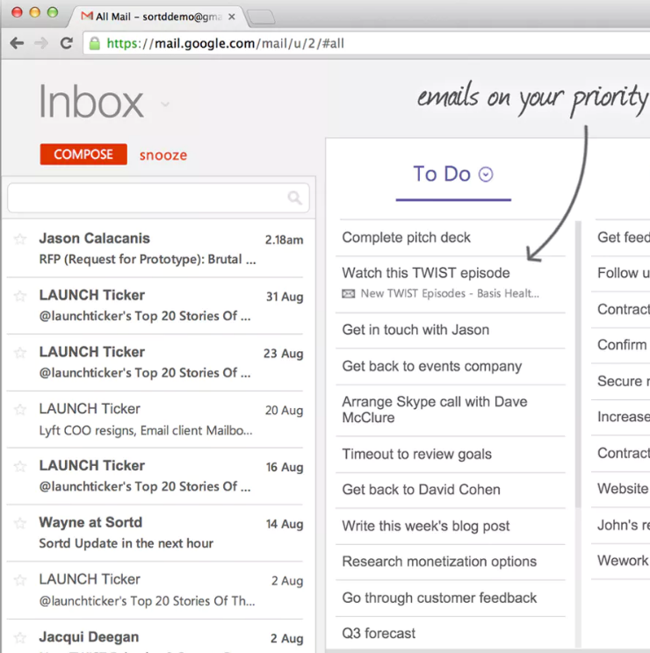Image resolution: width=650 pixels, height=653 pixels.
Task: Click the mail search input field
Action: pyautogui.click(x=158, y=197)
